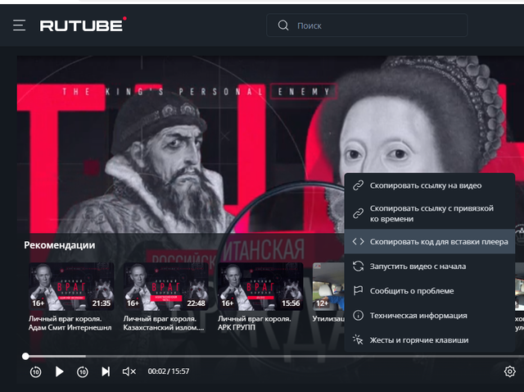Image resolution: width=524 pixels, height=392 pixels.
Task: Open recommended video with 15:56 duration
Action: point(260,286)
